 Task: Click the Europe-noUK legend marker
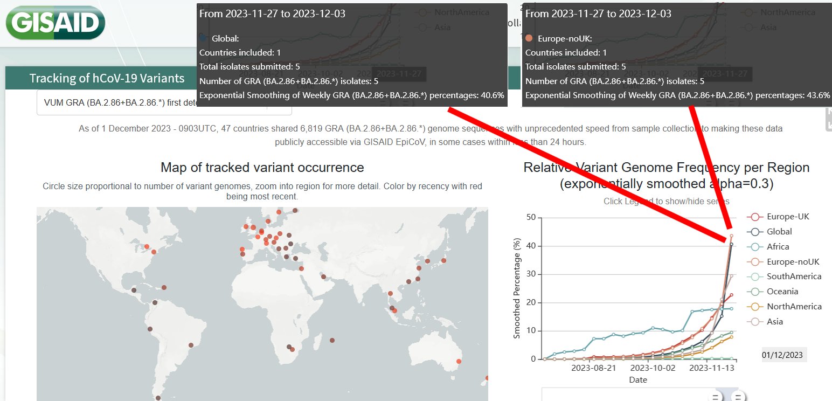pos(754,262)
